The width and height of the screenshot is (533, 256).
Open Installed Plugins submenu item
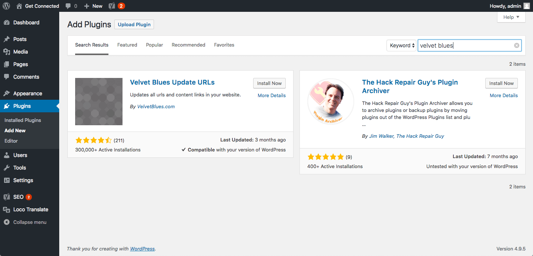[23, 120]
